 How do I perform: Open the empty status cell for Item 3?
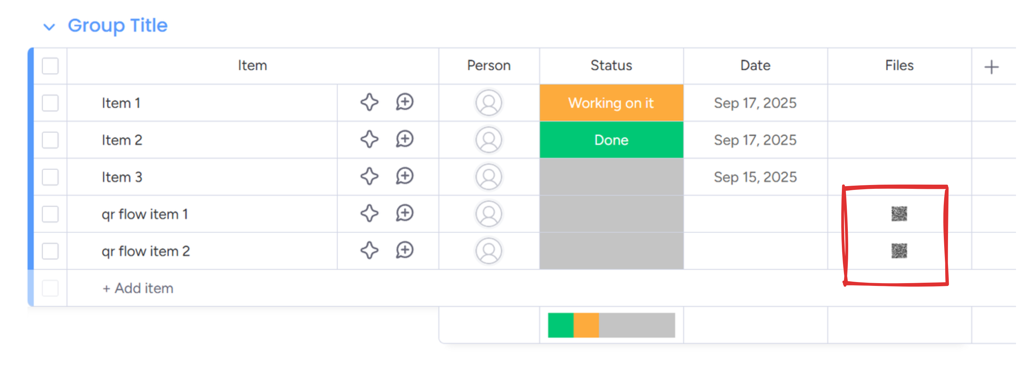[x=611, y=177]
